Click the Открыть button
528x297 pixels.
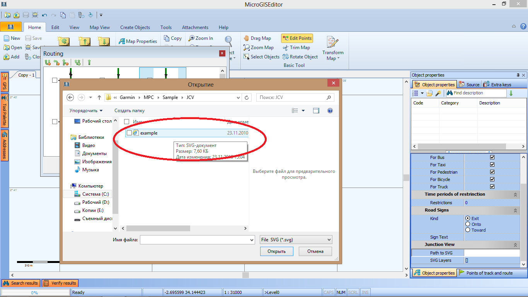(276, 251)
